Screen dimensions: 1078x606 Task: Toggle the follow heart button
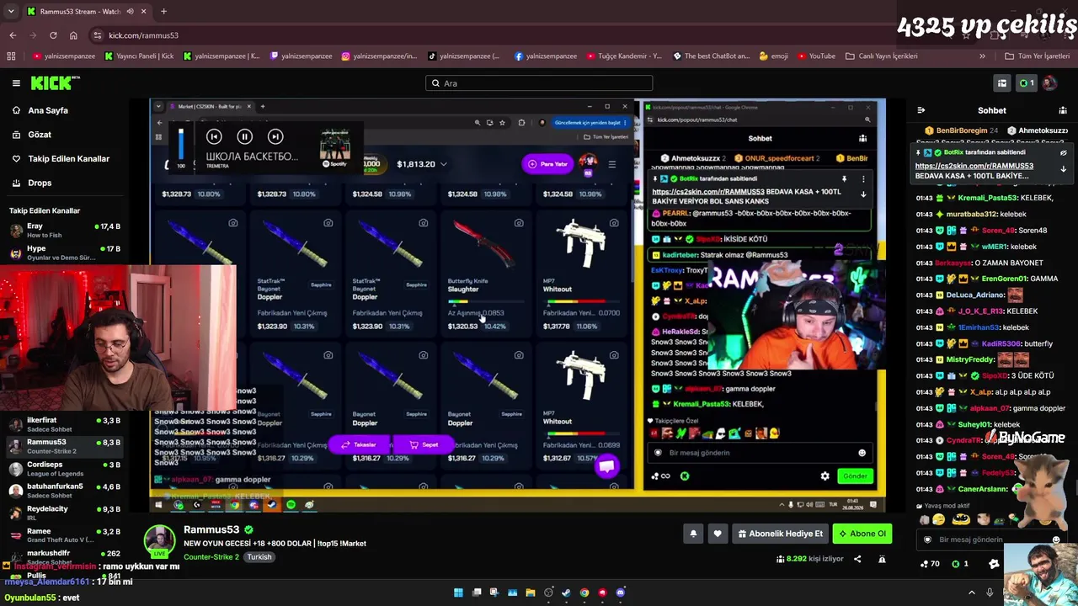tap(718, 534)
